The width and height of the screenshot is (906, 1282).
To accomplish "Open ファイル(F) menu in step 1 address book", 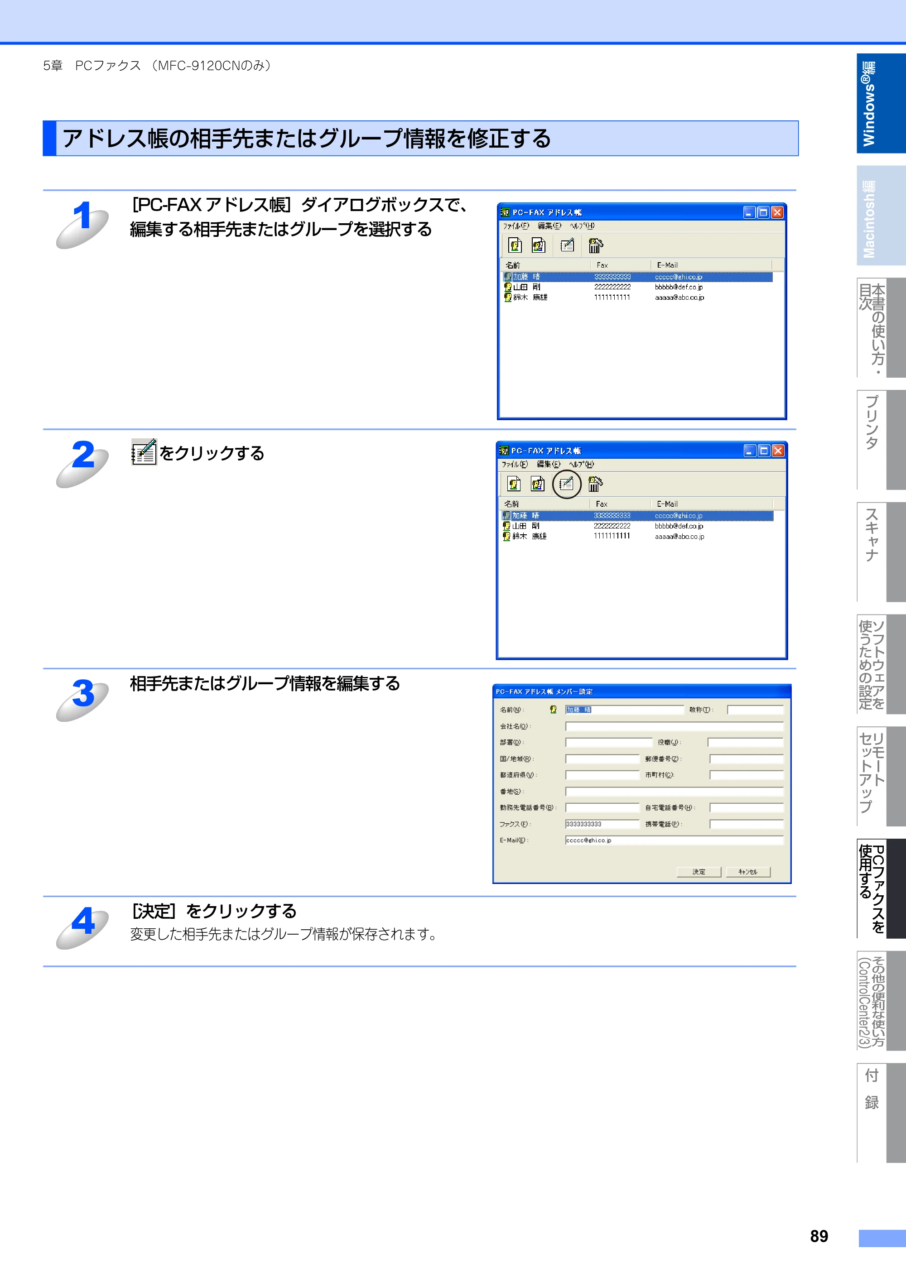I will coord(516,226).
